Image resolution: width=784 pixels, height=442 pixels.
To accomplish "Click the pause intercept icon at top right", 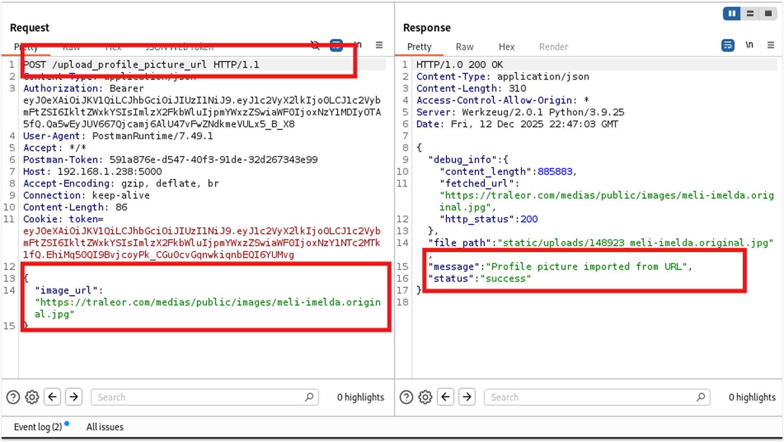I will click(732, 13).
